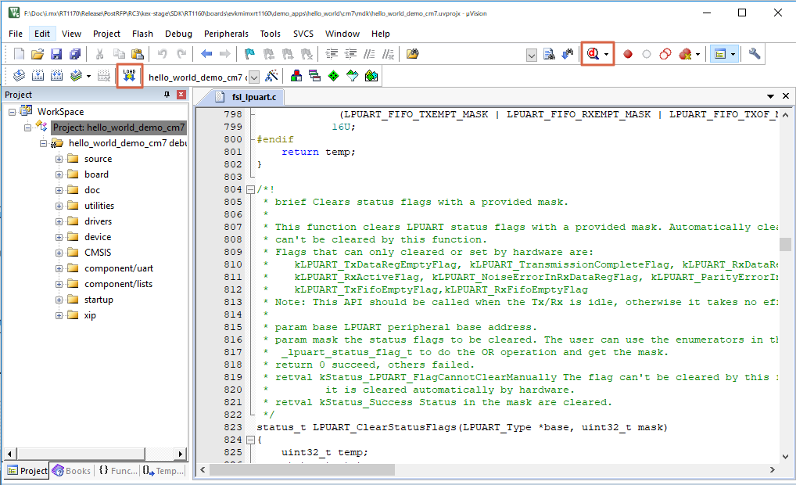
Task: Open search text combo box dropdown
Action: tap(532, 55)
